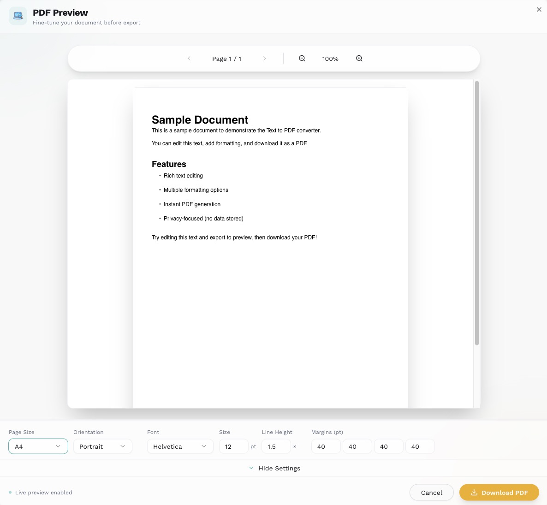The width and height of the screenshot is (547, 505).
Task: Click the Download PDF button
Action: tap(499, 493)
